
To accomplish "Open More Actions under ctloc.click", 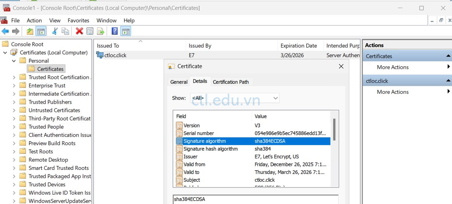I will (393, 92).
